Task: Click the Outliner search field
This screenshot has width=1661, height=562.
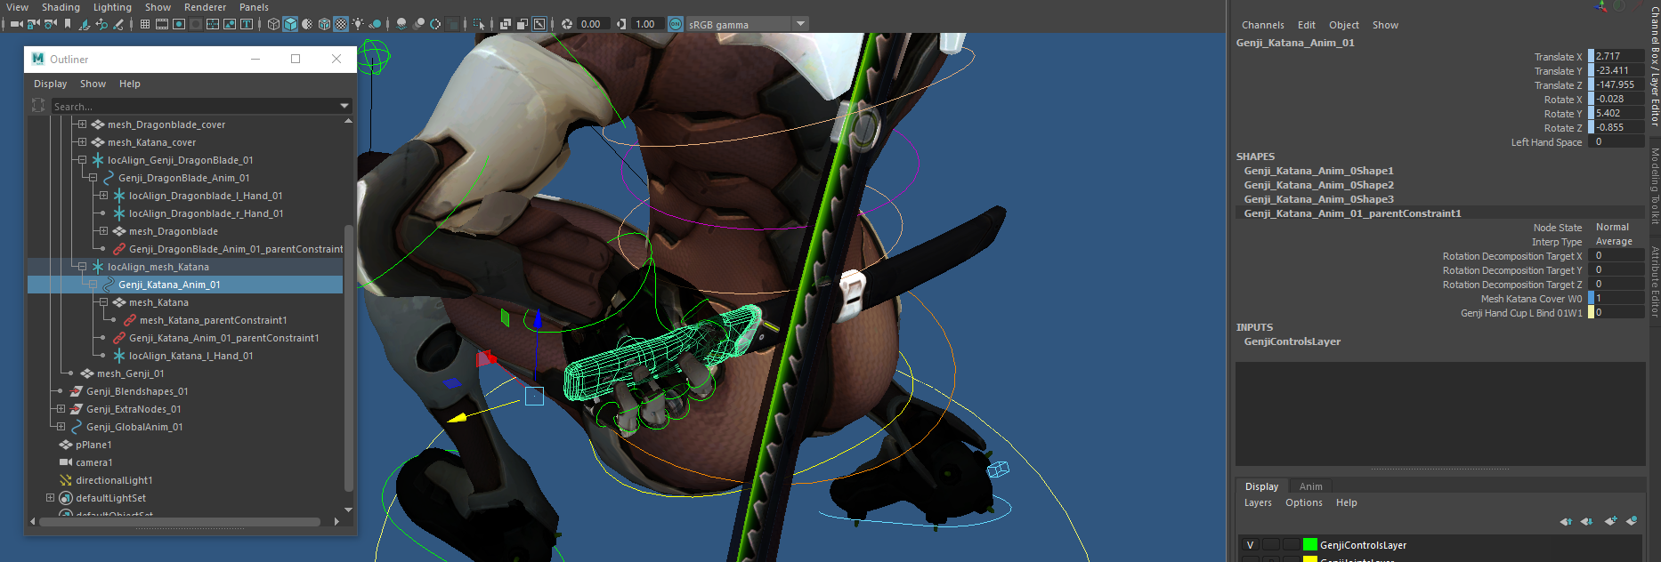Action: [x=193, y=106]
